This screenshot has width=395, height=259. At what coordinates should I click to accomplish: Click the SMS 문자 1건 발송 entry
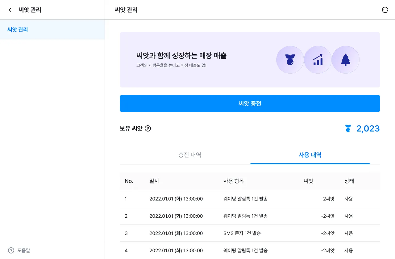click(x=242, y=233)
